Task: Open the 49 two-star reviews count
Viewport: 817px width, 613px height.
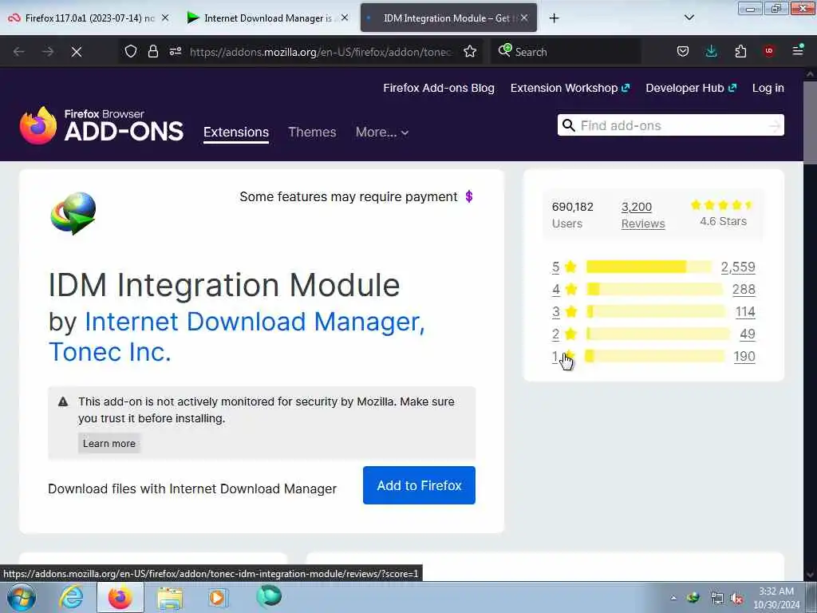Action: tap(747, 334)
